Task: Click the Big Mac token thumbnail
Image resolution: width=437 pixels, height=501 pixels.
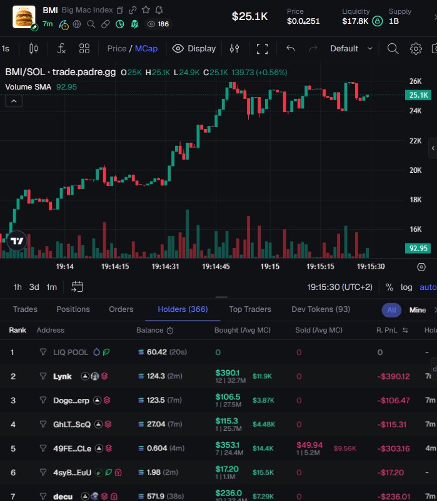Action: pos(24,17)
